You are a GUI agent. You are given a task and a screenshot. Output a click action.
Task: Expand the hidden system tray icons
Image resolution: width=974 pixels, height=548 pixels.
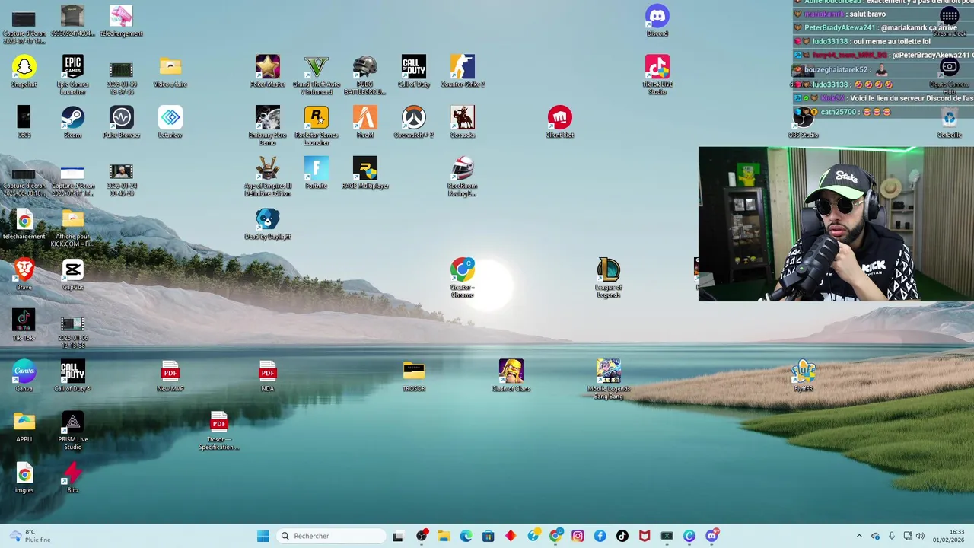[859, 536]
